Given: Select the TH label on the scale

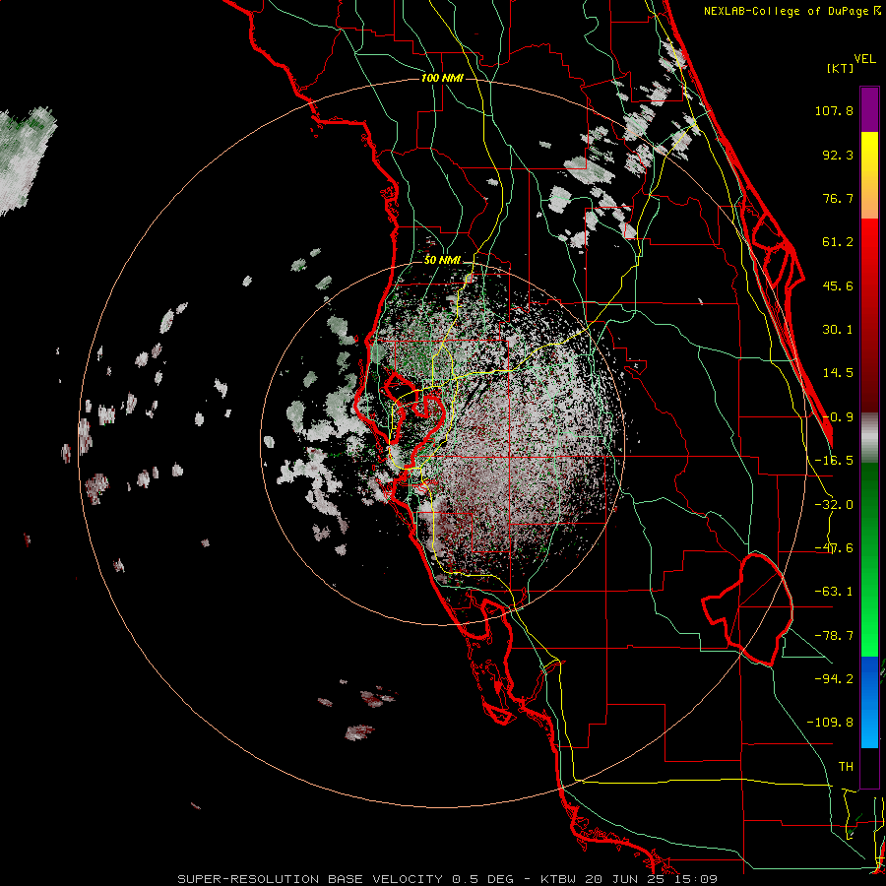Looking at the screenshot, I should click(846, 766).
